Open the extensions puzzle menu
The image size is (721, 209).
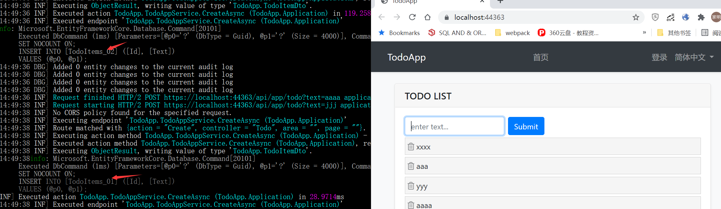tap(701, 17)
